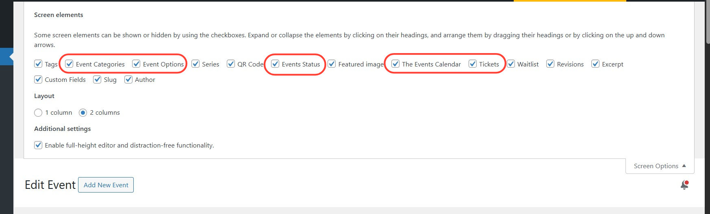This screenshot has width=710, height=214.
Task: Toggle the Event Categories checkbox
Action: 69,64
